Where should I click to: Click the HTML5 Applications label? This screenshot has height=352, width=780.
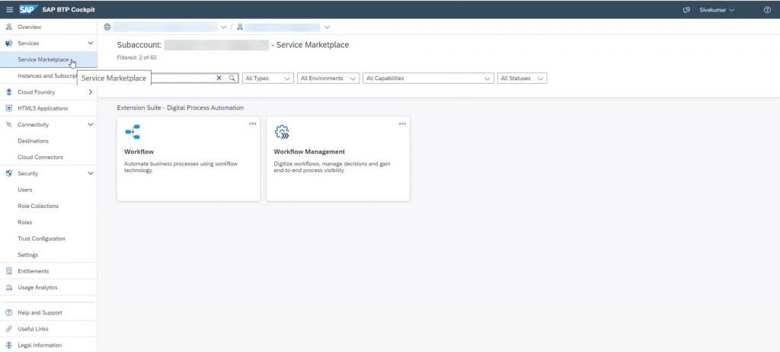click(x=43, y=108)
